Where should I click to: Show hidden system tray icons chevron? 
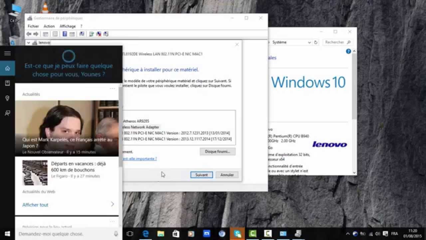click(x=348, y=234)
